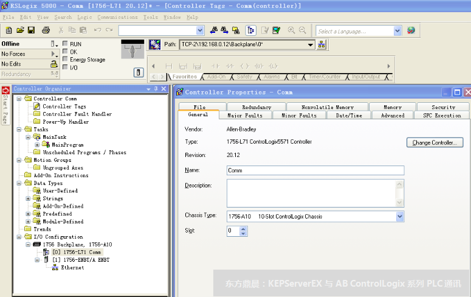471x297 pixels.
Task: Decrease Slot value with down stepper
Action: (x=243, y=233)
